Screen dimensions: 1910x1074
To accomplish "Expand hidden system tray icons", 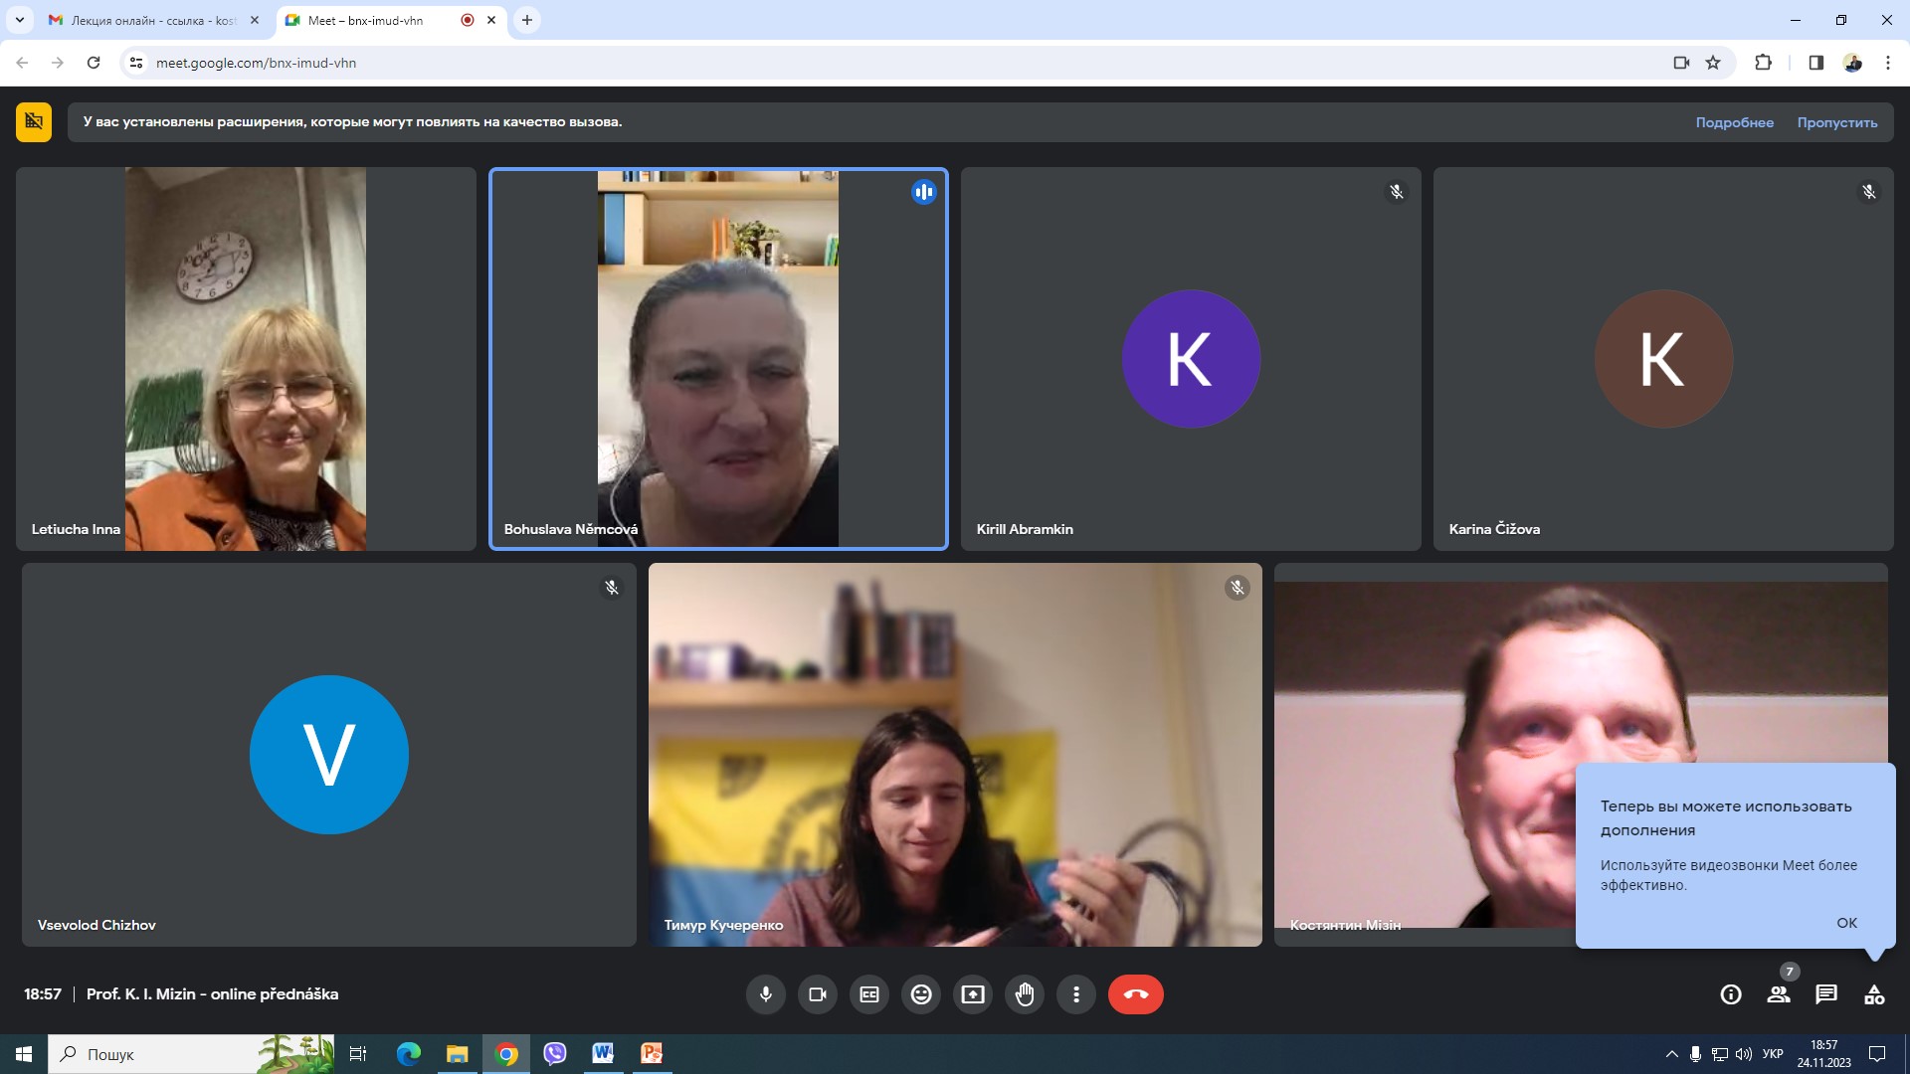I will click(x=1671, y=1054).
